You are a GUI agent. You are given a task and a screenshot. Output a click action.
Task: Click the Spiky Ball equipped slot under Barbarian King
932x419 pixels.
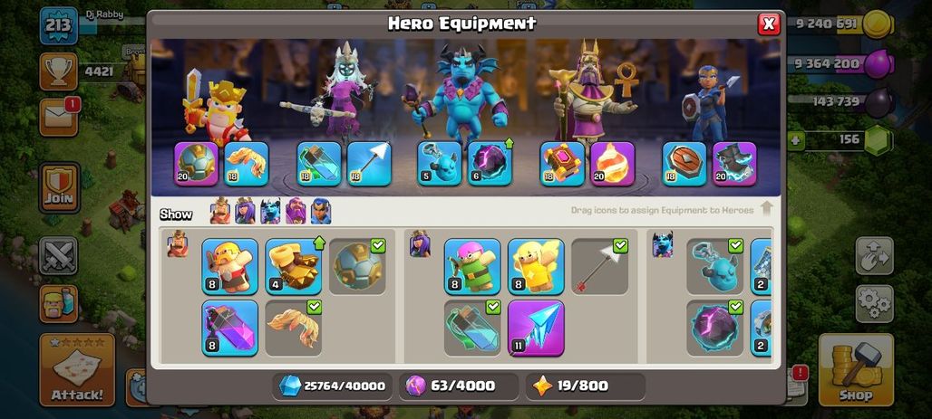[x=196, y=164]
